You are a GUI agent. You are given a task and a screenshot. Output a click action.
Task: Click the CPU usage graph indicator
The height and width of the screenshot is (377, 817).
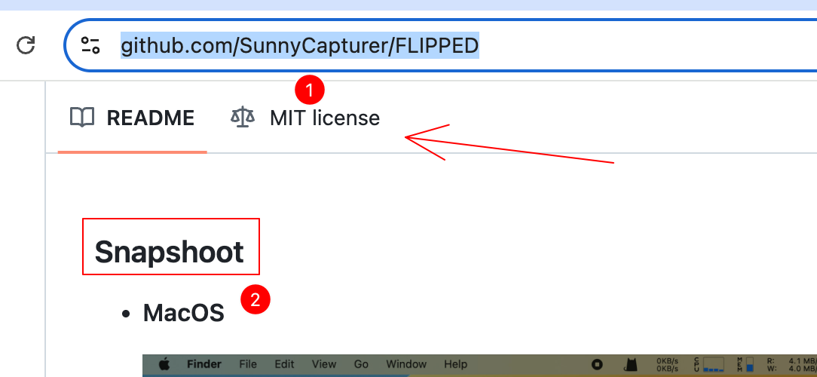tap(709, 364)
